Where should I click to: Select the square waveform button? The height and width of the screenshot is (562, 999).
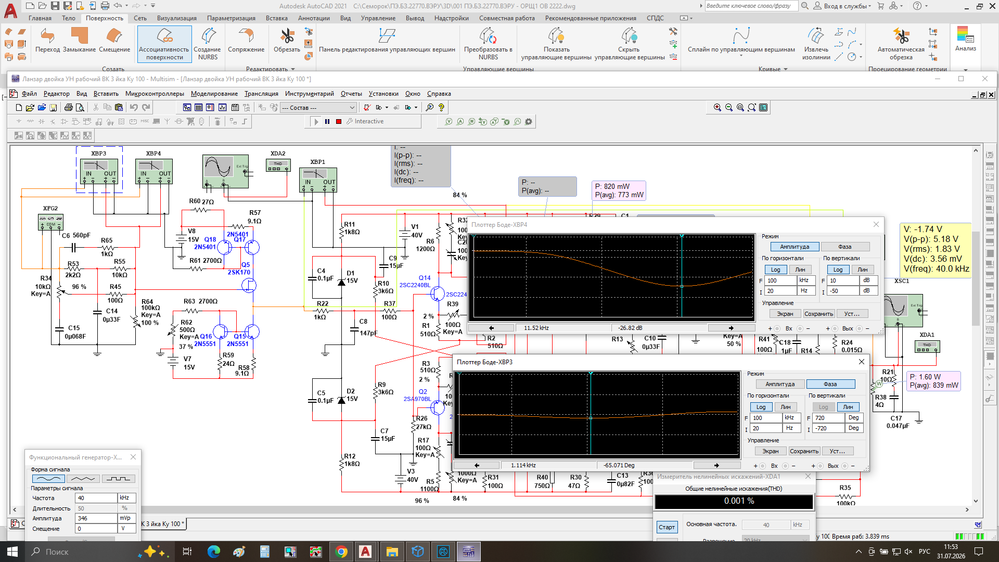coord(119,479)
